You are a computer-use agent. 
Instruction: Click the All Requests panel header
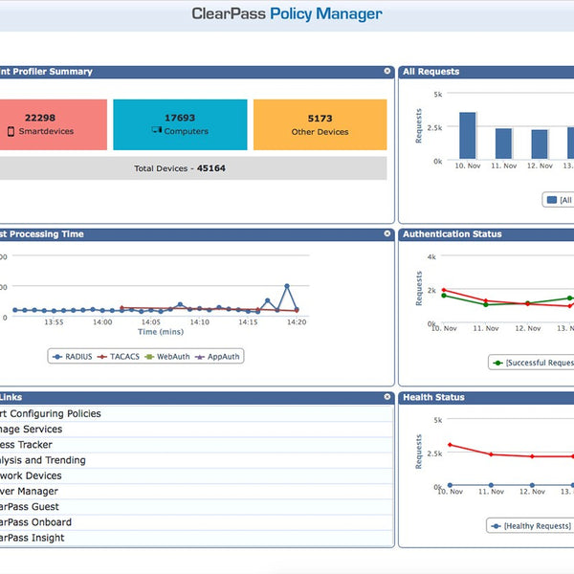point(486,72)
